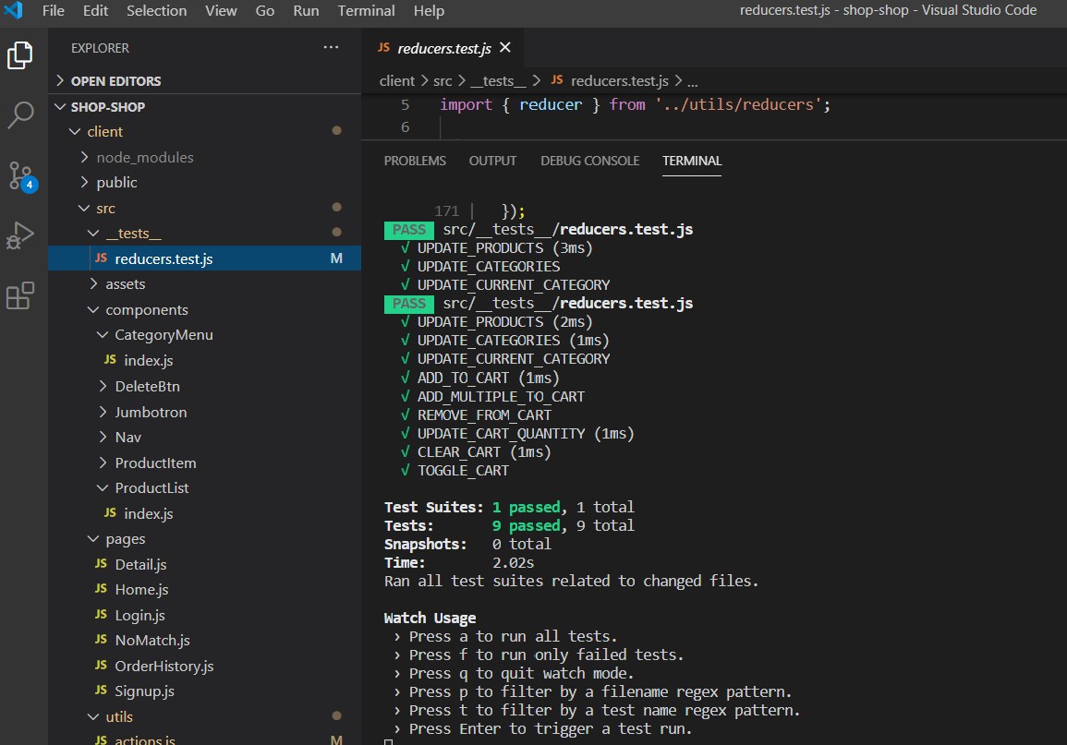Collapse the client folder

click(75, 131)
